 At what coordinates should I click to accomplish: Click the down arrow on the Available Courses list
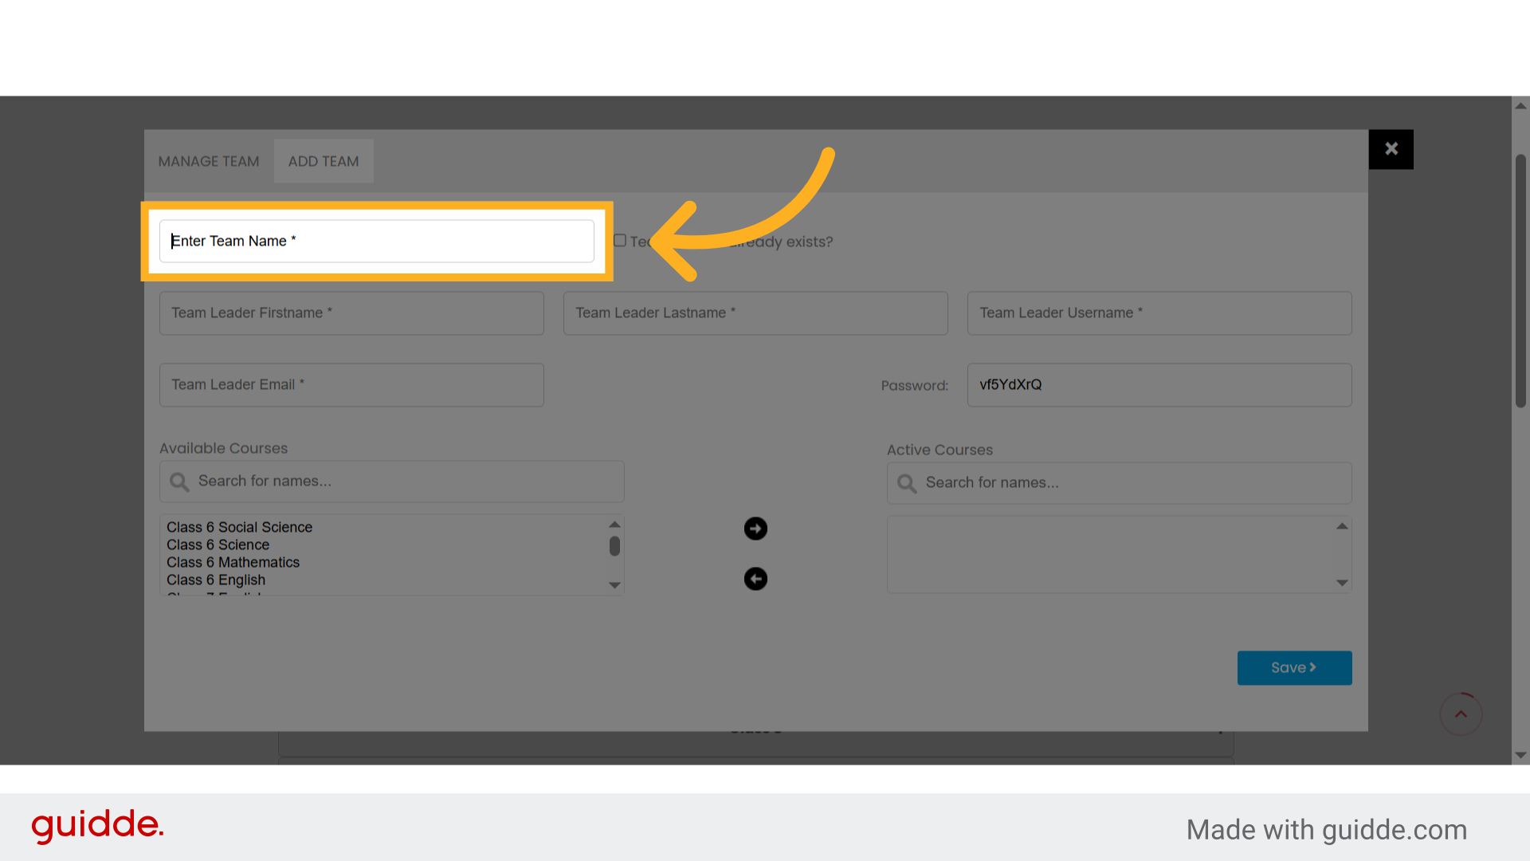(x=614, y=585)
